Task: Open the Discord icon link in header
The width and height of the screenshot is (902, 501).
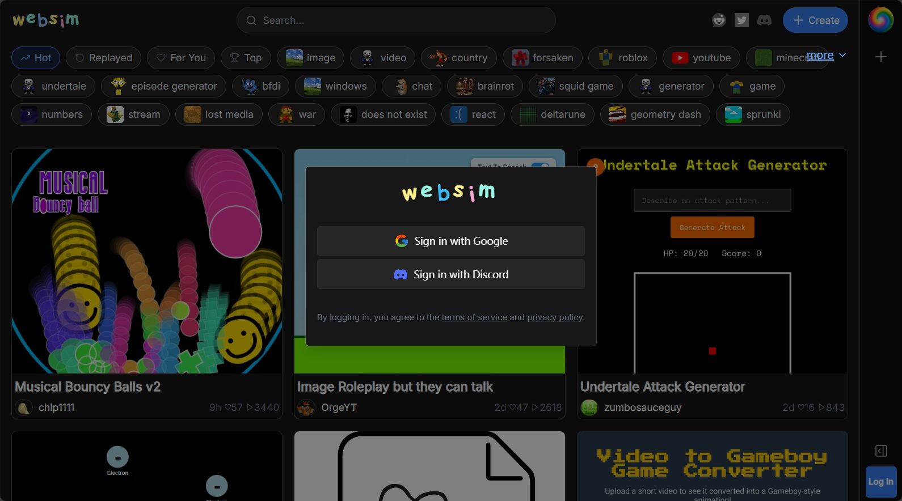Action: (764, 20)
